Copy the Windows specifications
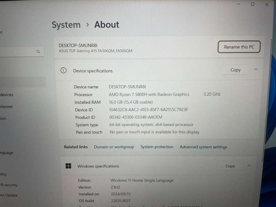276x207 pixels. [230, 166]
